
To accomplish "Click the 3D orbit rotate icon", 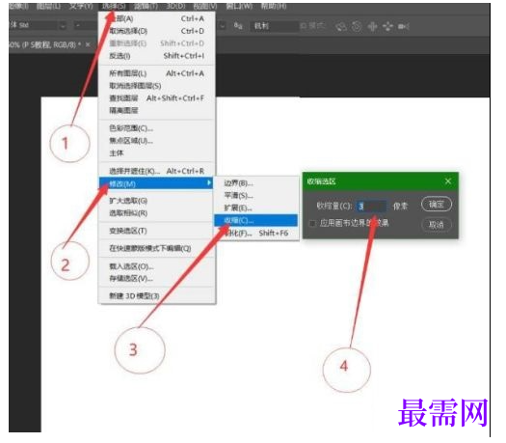I will (x=341, y=26).
